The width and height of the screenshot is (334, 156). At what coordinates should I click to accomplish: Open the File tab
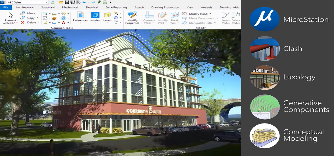6,8
